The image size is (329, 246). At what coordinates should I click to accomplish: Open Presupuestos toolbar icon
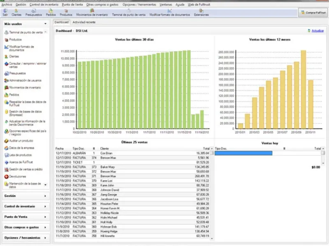[34, 13]
